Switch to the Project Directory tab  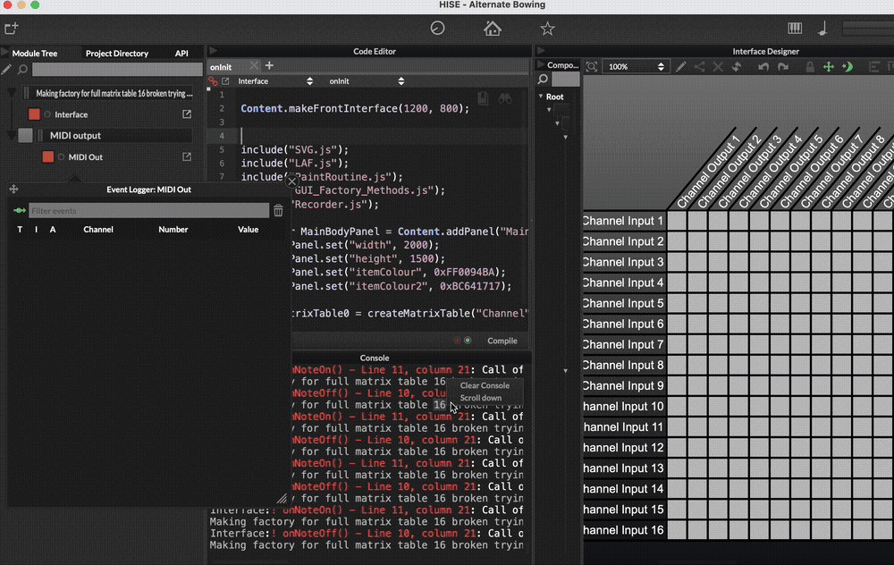[117, 53]
